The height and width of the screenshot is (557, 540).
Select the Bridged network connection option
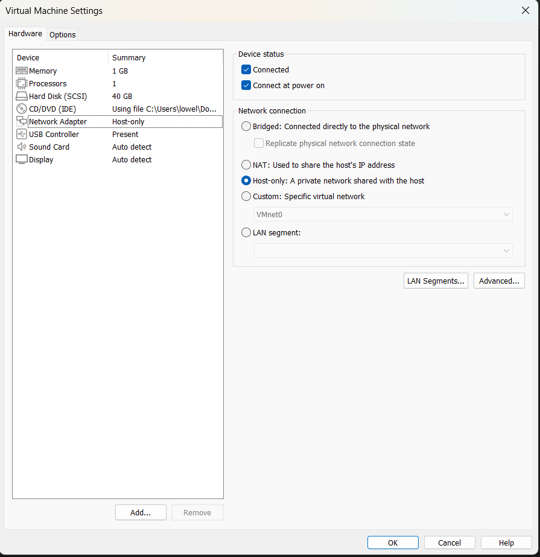pyautogui.click(x=246, y=127)
